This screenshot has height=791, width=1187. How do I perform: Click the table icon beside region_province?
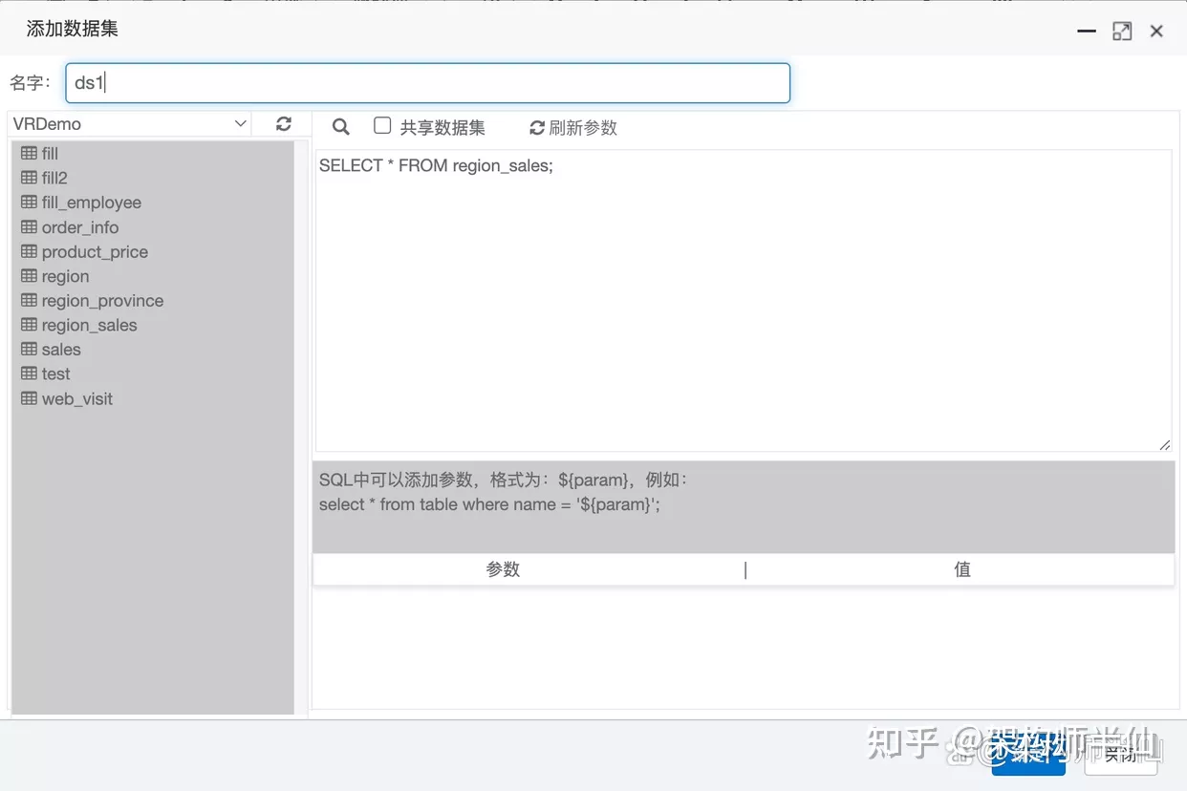tap(29, 301)
